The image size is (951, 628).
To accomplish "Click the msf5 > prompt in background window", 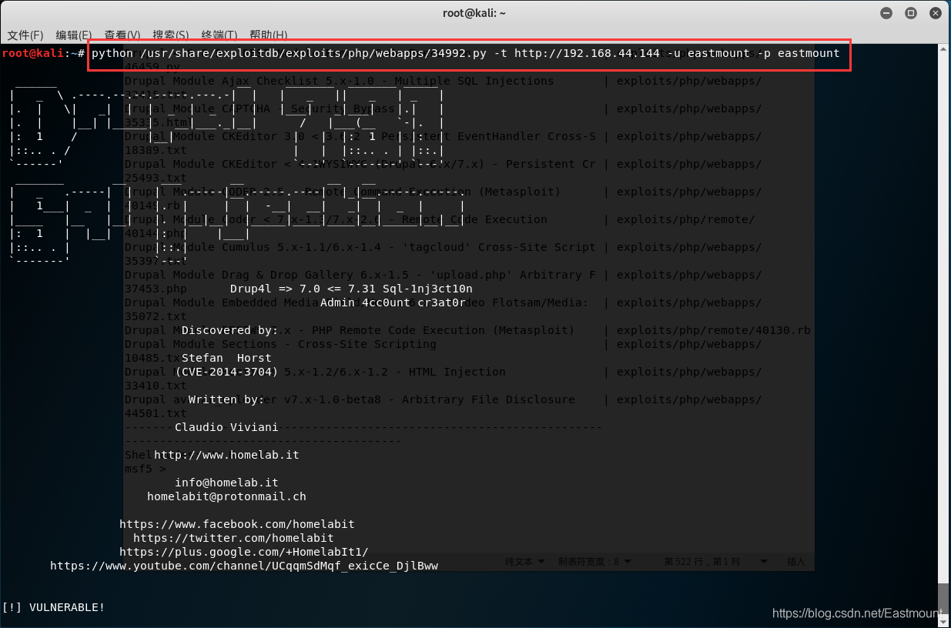I will (x=145, y=468).
